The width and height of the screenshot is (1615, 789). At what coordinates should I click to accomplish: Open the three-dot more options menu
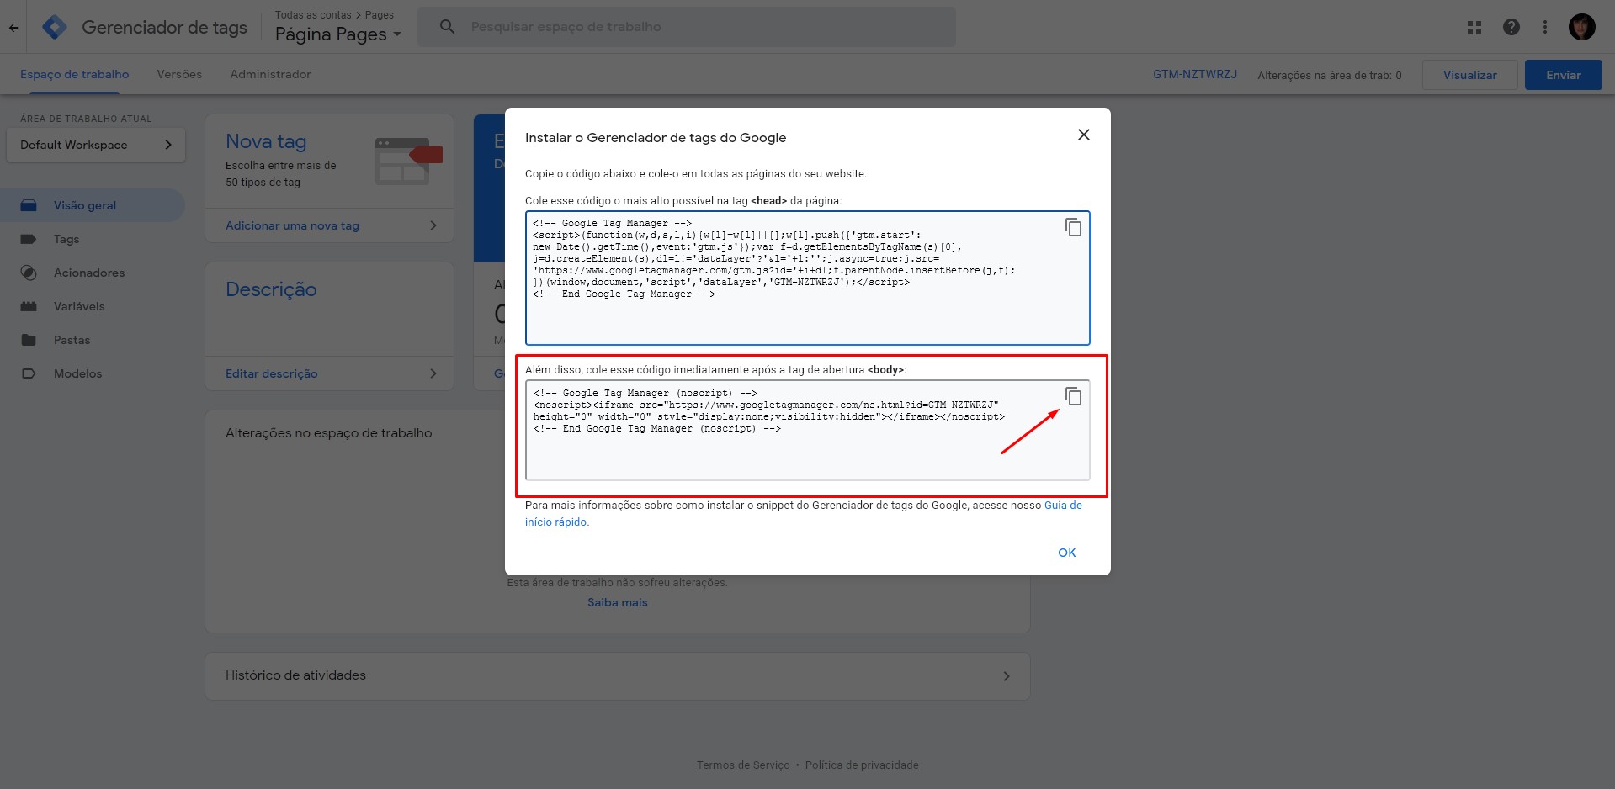1545,27
